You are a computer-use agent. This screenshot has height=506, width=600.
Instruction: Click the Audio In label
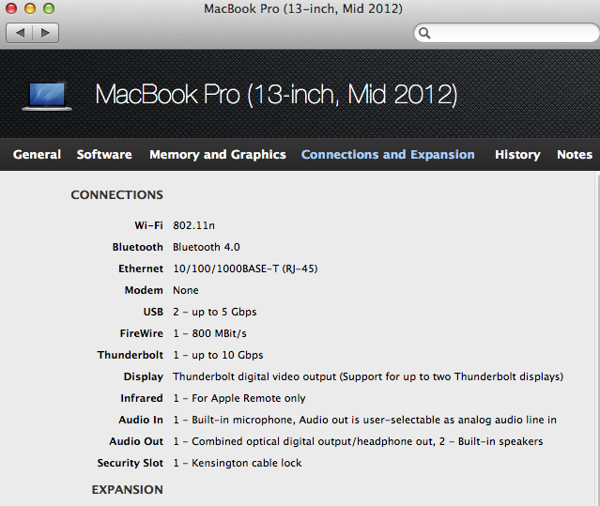pyautogui.click(x=141, y=420)
